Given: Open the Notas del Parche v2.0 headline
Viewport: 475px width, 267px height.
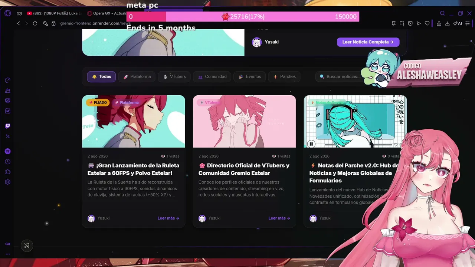Looking at the screenshot, I should coord(354,173).
